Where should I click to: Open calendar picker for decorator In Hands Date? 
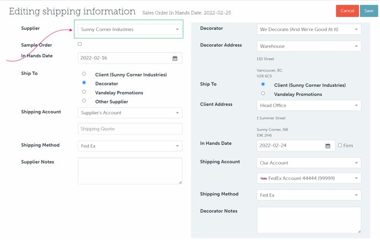(328, 146)
